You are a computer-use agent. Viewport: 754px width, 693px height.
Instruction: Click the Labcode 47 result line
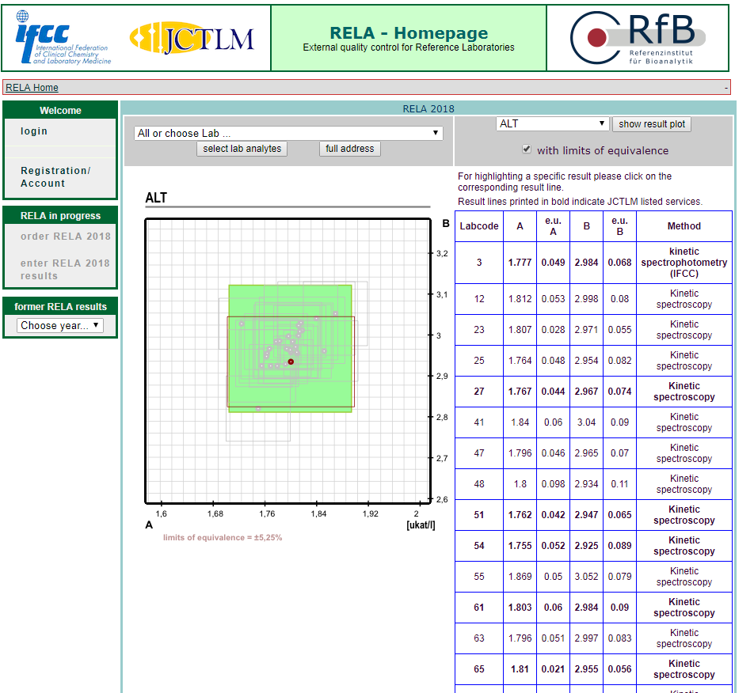click(593, 453)
